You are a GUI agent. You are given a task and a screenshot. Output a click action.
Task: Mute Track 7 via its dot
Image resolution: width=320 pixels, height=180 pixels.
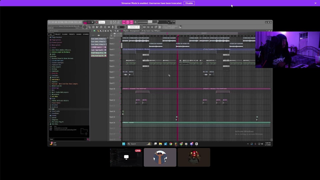click(x=120, y=75)
